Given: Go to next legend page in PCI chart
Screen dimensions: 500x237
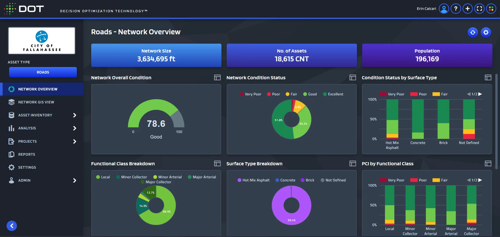Looking at the screenshot, I should (x=480, y=180).
